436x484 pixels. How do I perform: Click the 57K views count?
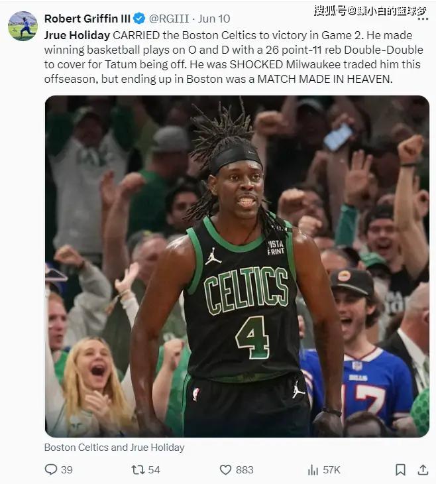click(x=331, y=470)
